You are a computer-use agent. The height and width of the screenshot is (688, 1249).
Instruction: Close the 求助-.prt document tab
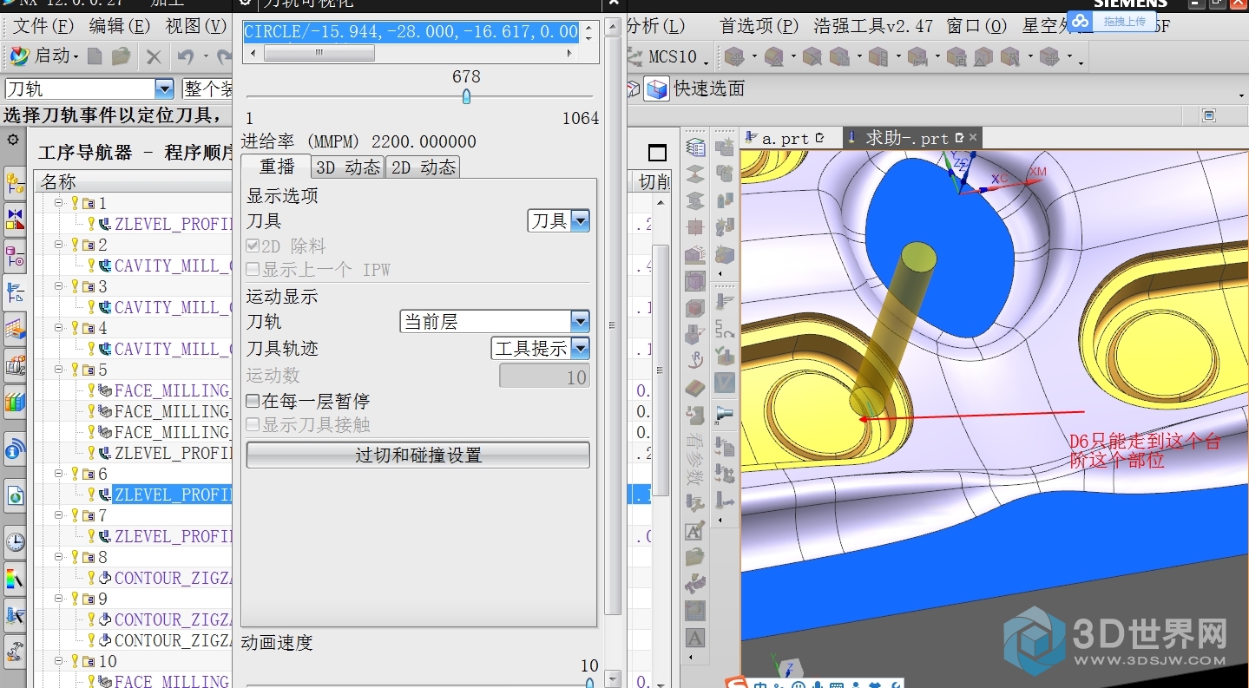(973, 137)
